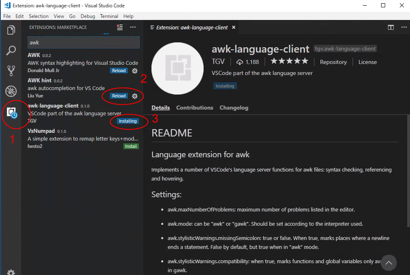Open the Manage gear at bottom left
The image size is (410, 275).
[x=11, y=272]
